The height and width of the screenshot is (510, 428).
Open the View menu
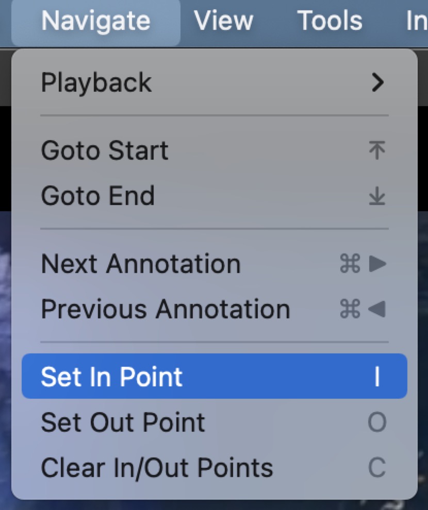(223, 21)
